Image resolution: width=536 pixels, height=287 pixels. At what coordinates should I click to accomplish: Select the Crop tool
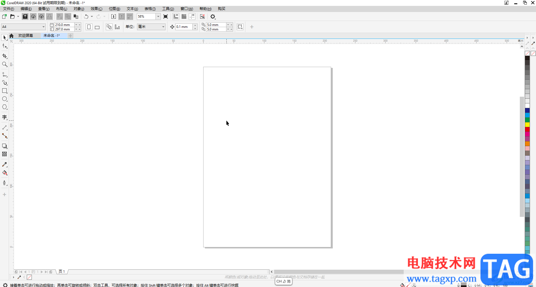click(4, 56)
